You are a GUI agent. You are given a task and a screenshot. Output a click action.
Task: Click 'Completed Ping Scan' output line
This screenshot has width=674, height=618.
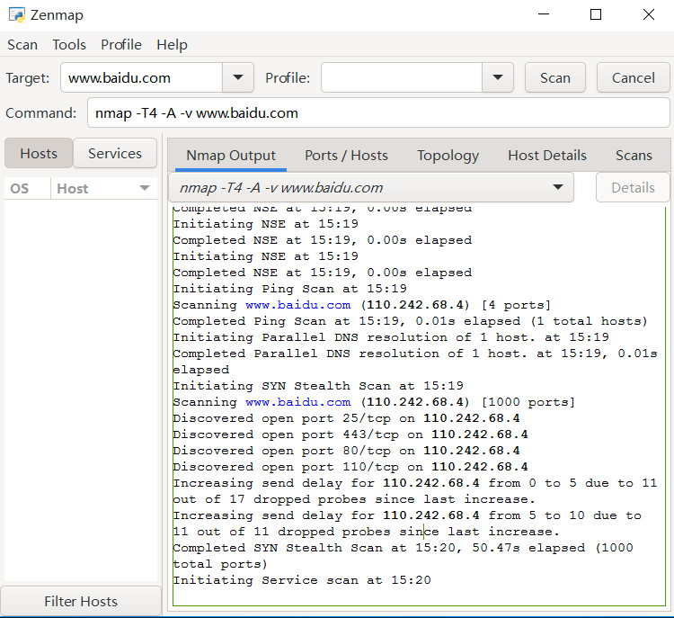click(x=410, y=321)
